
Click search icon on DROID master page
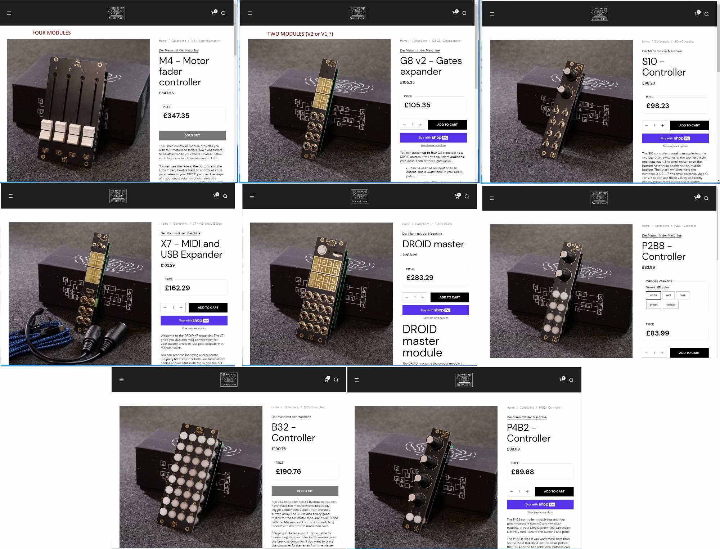(x=467, y=197)
